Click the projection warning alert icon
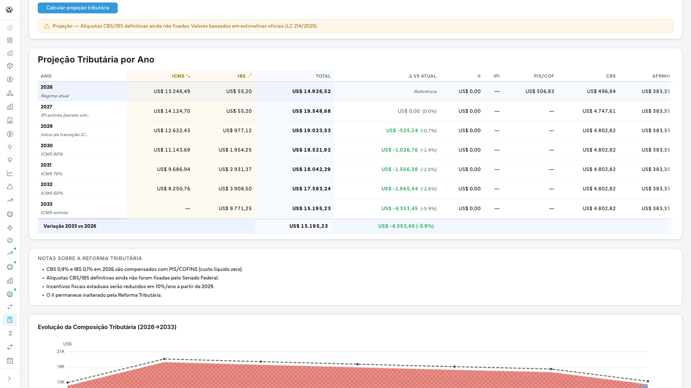The image size is (691, 388). pyautogui.click(x=47, y=26)
